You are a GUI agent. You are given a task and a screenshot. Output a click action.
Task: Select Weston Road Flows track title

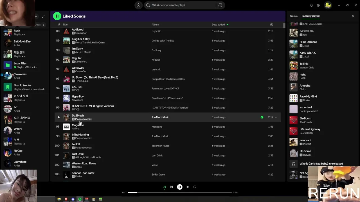(84, 164)
